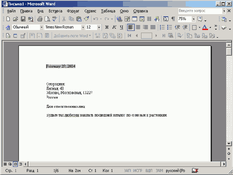Open the 75% zoom dropdown
Image resolution: width=233 pixels, height=175 pixels.
tap(193, 19)
